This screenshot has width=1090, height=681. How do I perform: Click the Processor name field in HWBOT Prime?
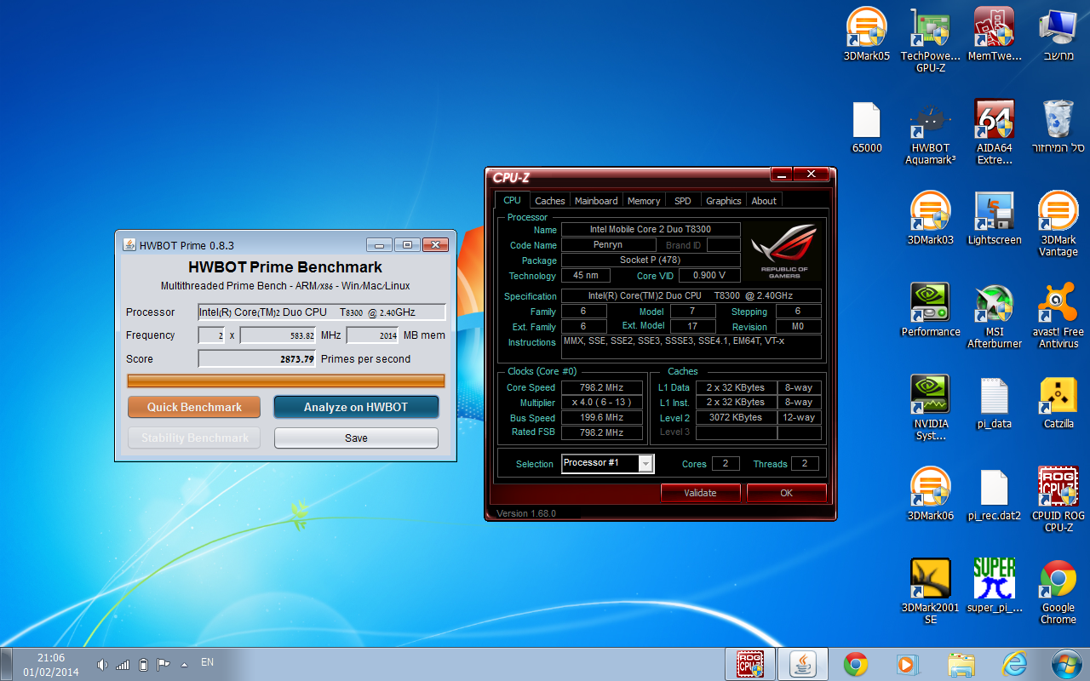[x=322, y=312]
